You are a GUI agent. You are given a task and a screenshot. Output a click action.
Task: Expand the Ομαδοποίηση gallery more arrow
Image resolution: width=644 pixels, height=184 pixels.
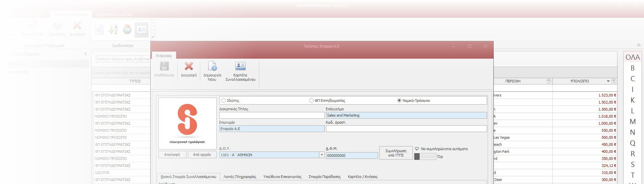153,37
